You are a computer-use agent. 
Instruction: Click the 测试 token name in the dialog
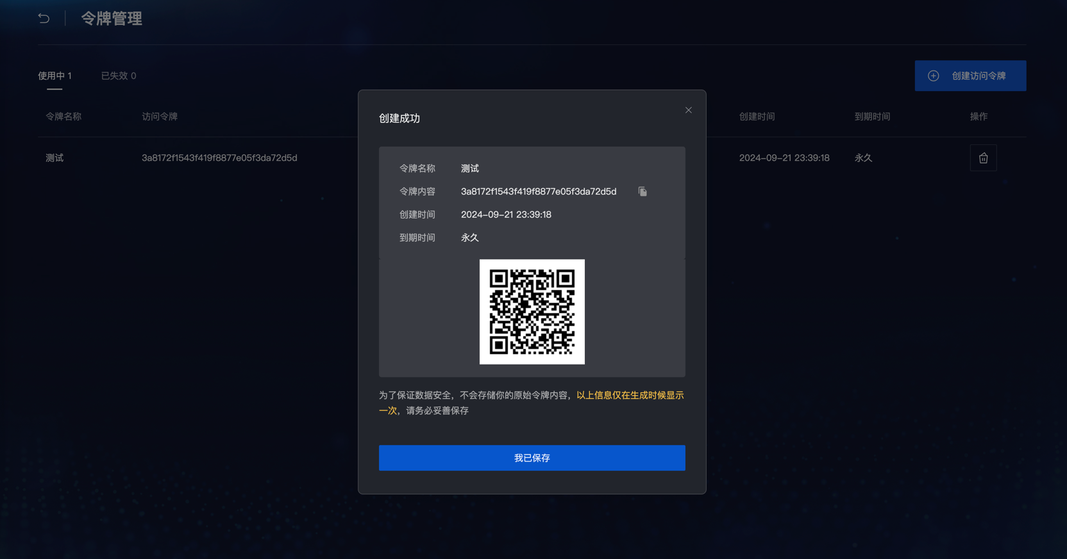(x=469, y=169)
